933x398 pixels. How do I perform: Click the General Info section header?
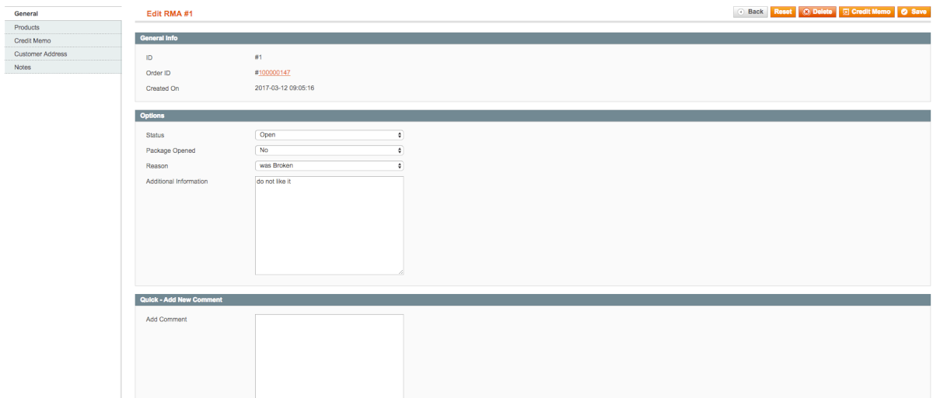coord(533,38)
